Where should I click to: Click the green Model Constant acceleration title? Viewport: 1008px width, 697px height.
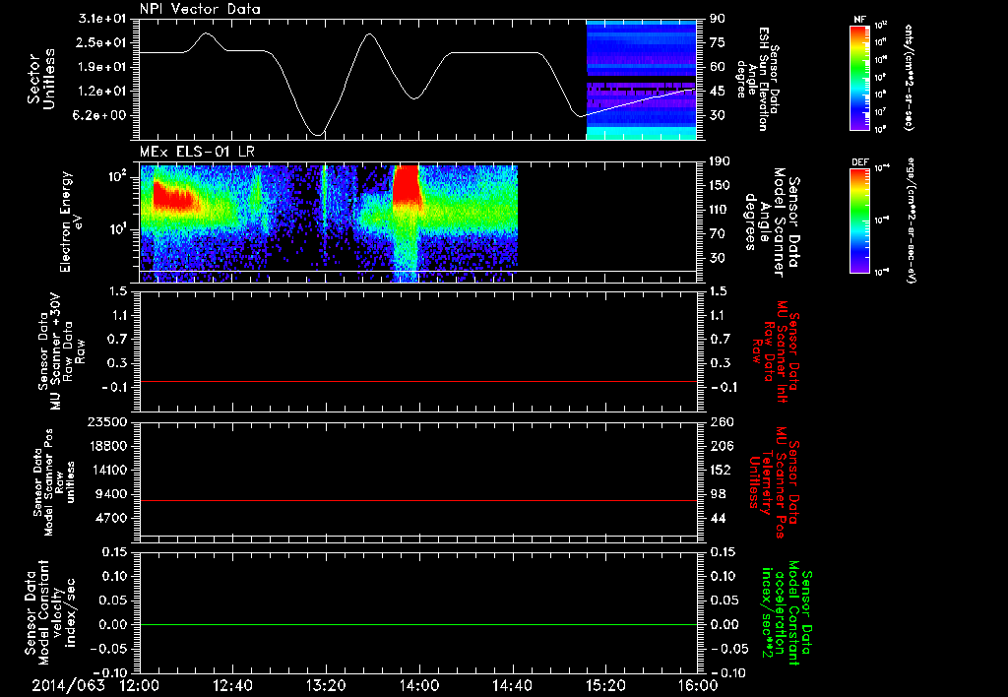click(787, 612)
